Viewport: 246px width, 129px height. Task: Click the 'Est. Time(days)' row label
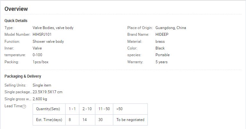pos(49,120)
